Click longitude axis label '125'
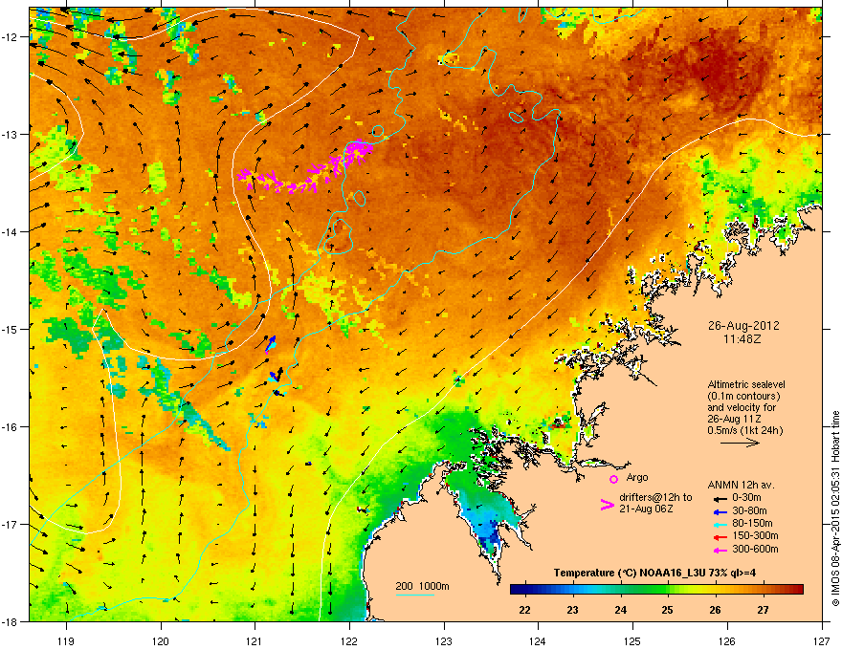 click(x=632, y=640)
